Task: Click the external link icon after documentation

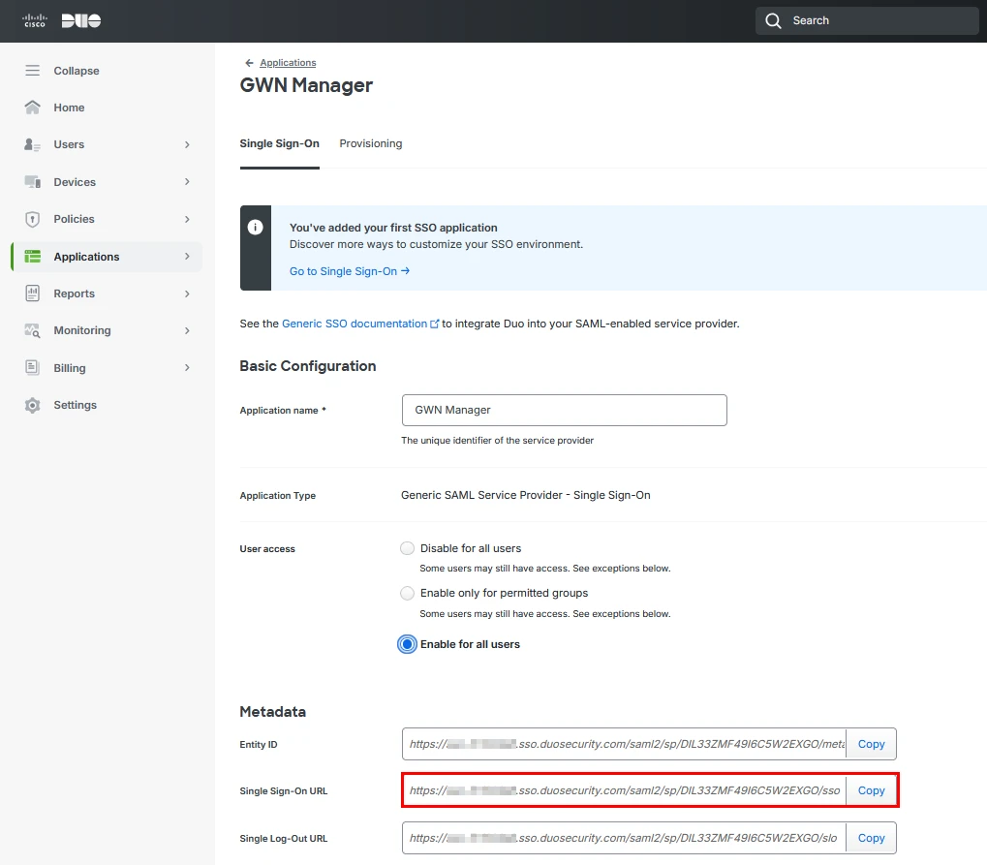Action: click(434, 324)
